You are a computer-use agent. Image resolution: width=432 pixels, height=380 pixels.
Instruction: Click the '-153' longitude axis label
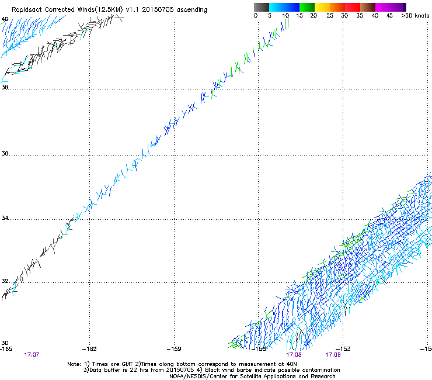pos(343,349)
